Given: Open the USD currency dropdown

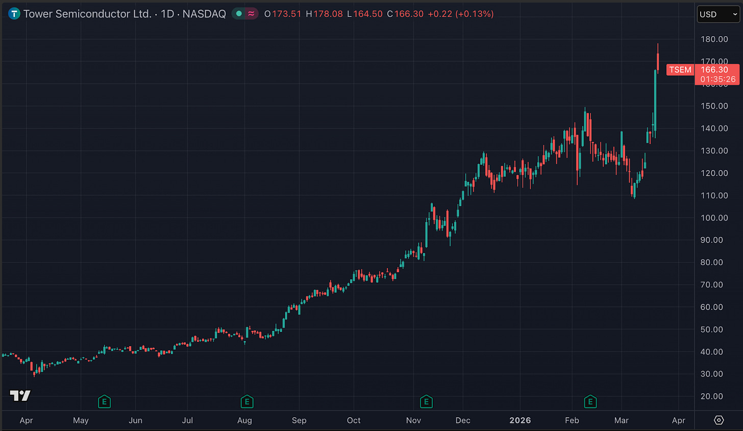Looking at the screenshot, I should tap(718, 14).
